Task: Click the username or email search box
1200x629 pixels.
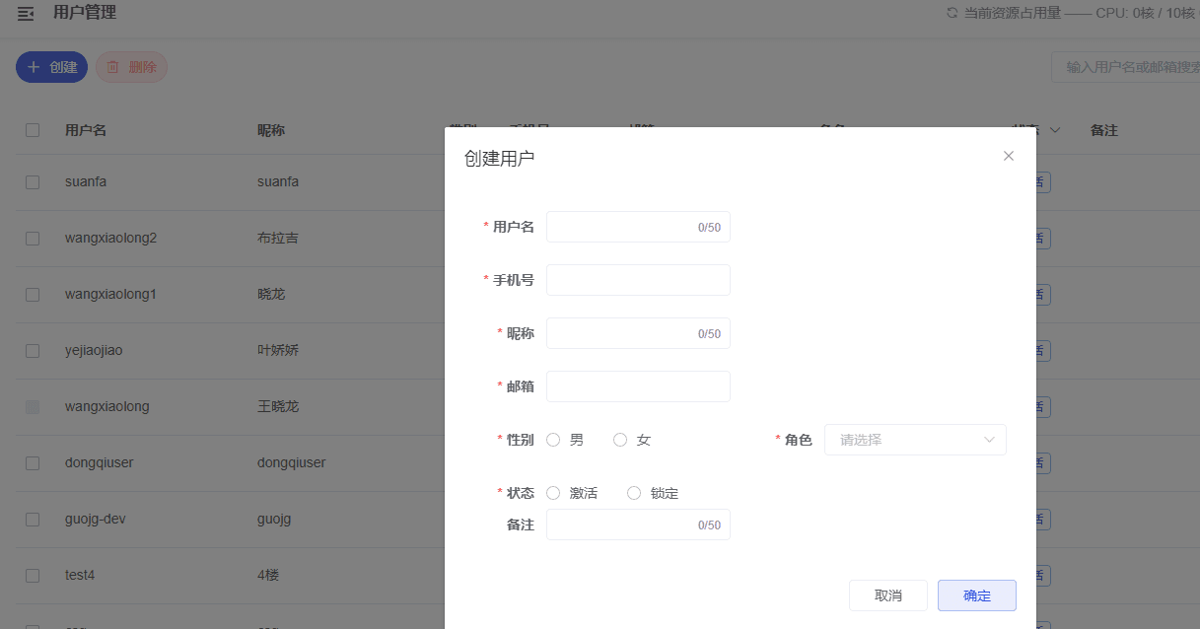Action: click(x=1129, y=67)
